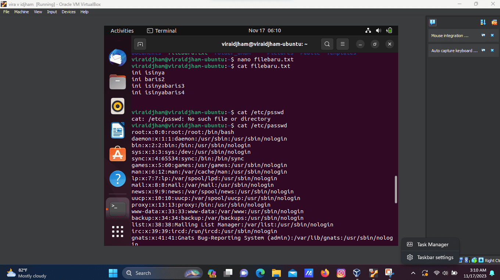Click the volume icon in the GNOME top bar
500x280 pixels.
(379, 31)
